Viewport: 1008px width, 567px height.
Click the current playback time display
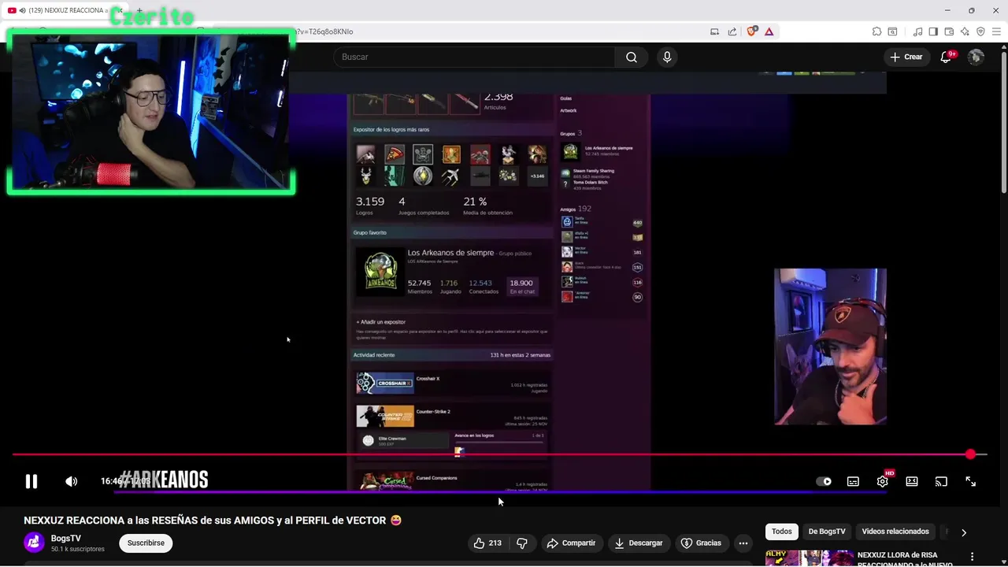pyautogui.click(x=126, y=481)
